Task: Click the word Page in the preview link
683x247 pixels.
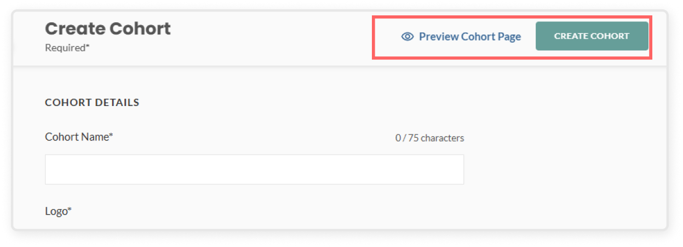Action: pos(509,37)
